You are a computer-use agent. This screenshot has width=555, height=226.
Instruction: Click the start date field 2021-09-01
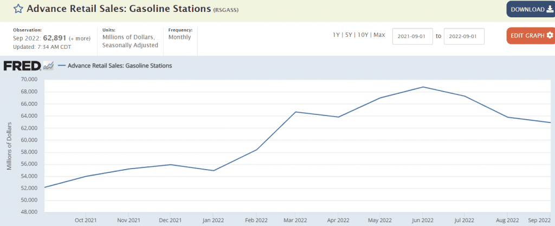click(412, 36)
